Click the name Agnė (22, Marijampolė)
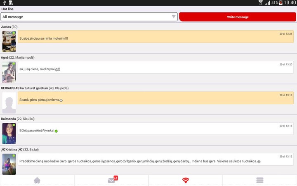This screenshot has height=186, width=297. (18, 57)
